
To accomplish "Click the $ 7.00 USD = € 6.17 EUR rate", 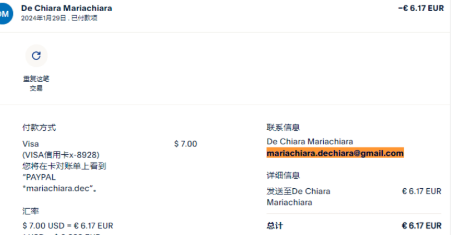I will 67,226.
